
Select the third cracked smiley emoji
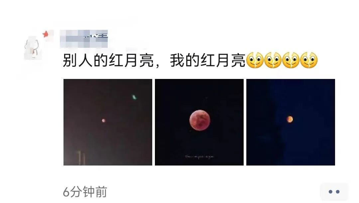coord(291,60)
